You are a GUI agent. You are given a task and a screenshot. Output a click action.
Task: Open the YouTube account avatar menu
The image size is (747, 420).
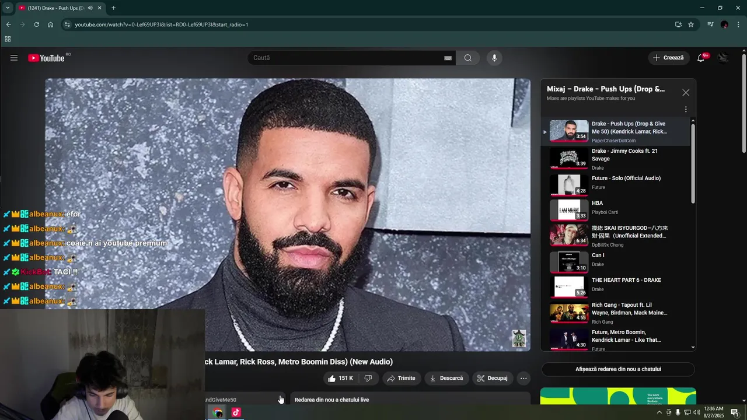point(724,58)
